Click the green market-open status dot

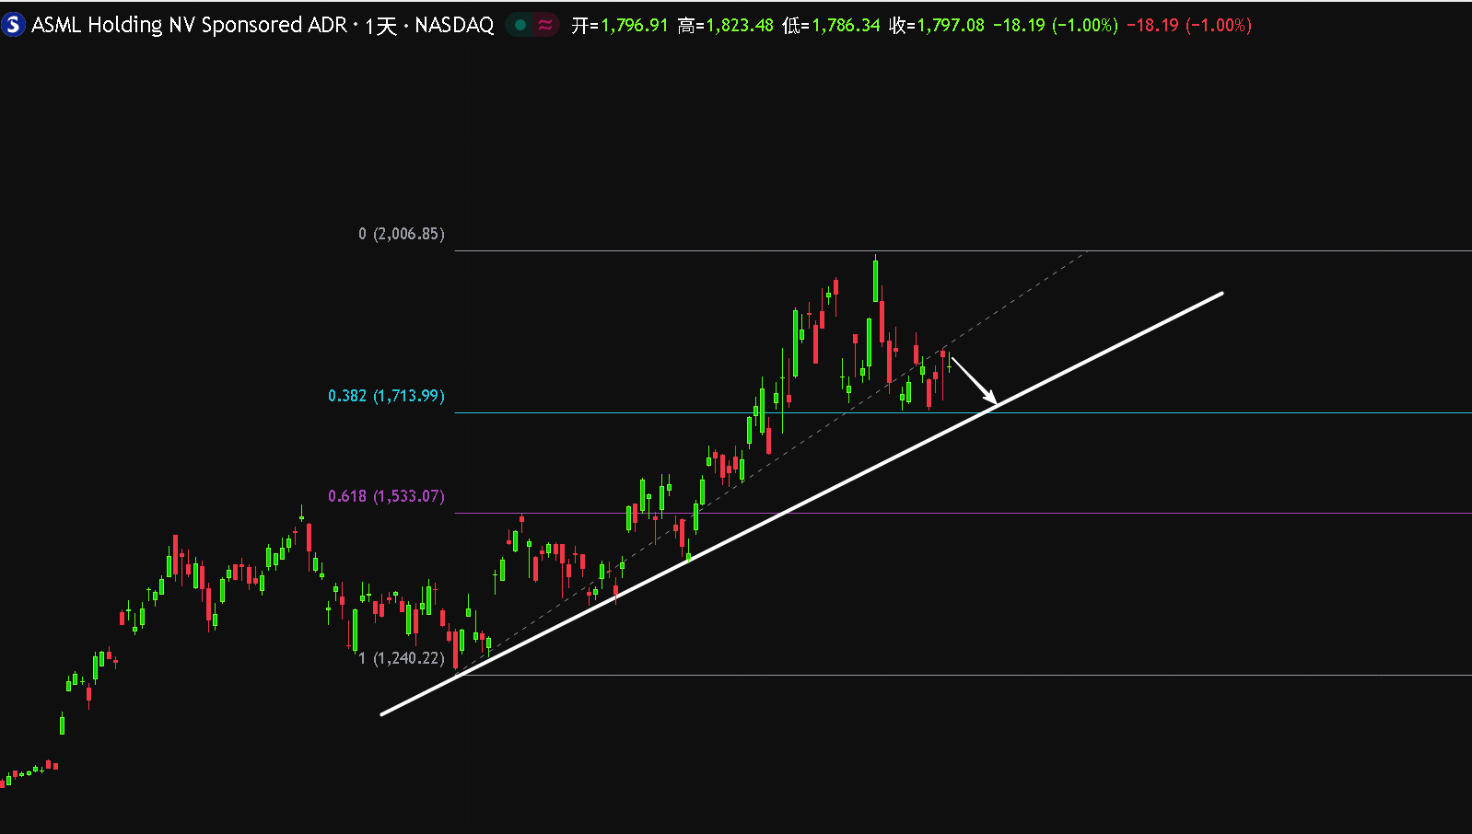click(520, 25)
